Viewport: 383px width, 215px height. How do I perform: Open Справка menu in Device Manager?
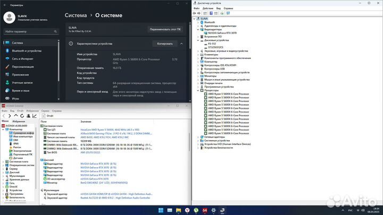point(228,8)
